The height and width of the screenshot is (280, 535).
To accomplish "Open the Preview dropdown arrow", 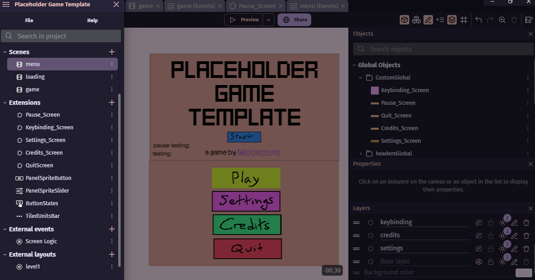I will 268,20.
